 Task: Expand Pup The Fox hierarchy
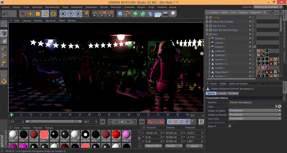point(207,26)
